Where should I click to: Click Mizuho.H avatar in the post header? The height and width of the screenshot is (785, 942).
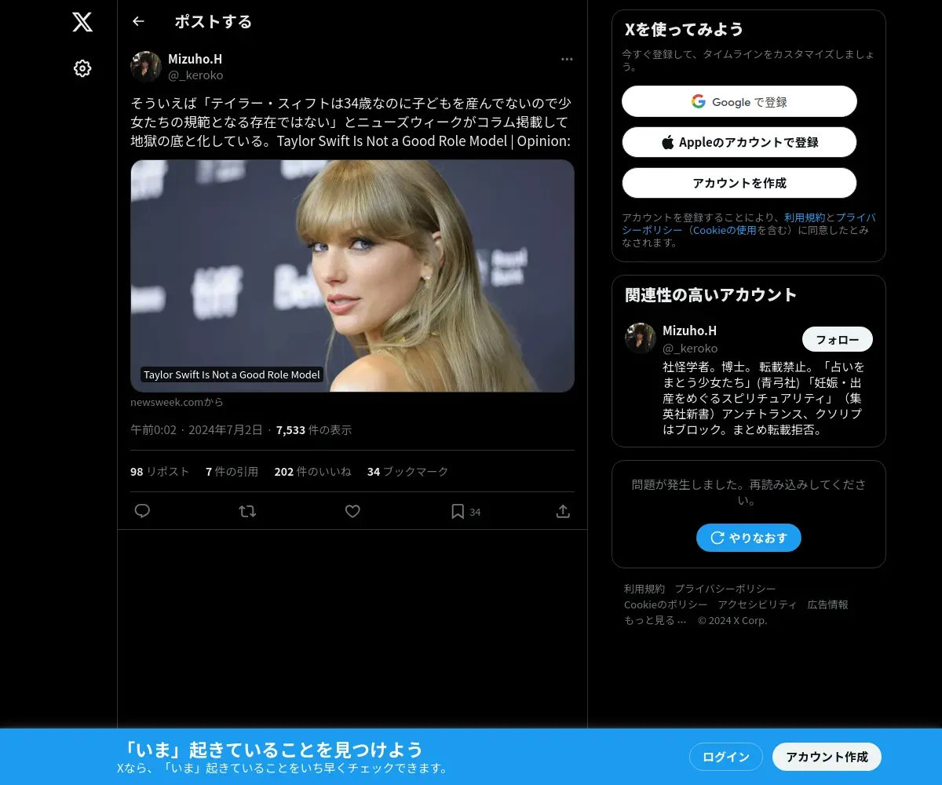(x=146, y=67)
